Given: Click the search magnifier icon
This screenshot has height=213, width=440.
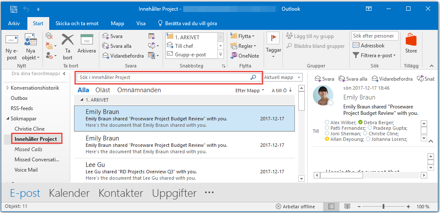Looking at the screenshot, I should [253, 77].
